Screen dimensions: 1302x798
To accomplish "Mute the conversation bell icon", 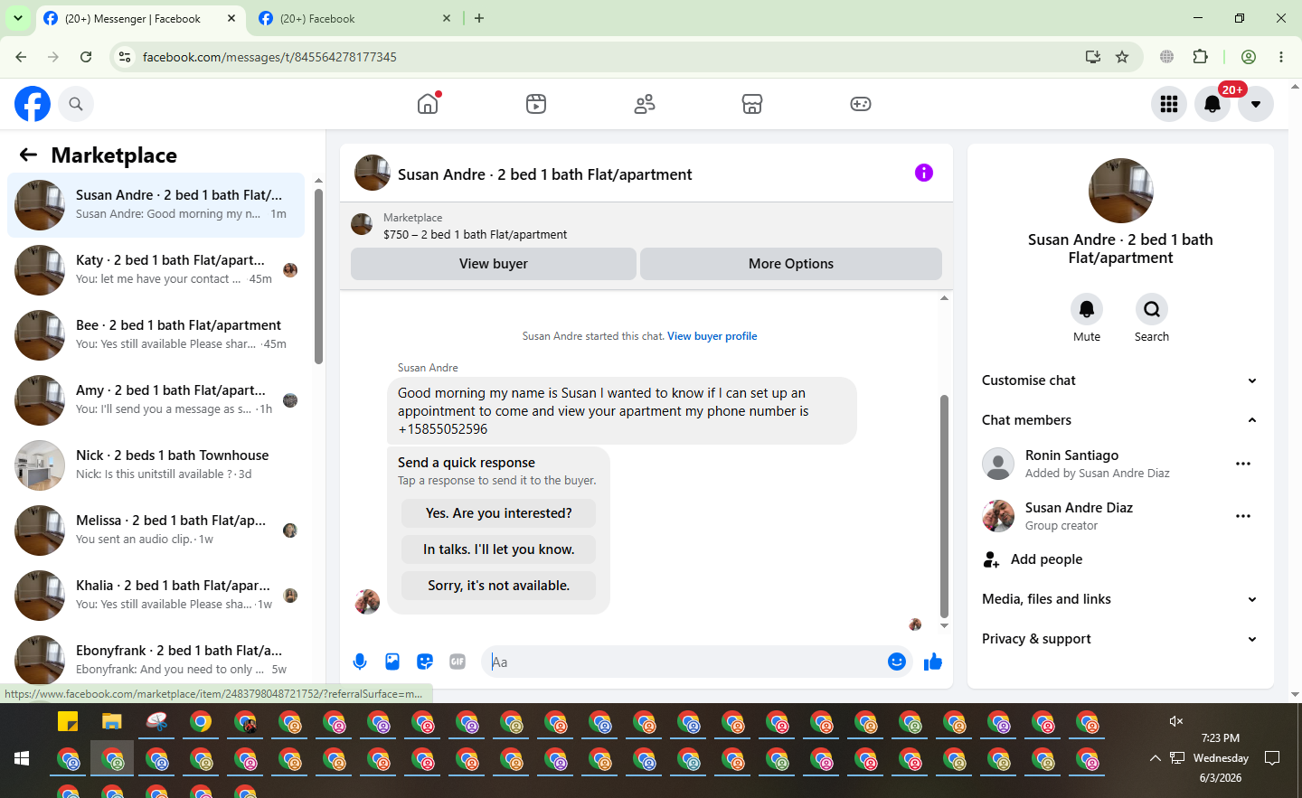I will point(1087,309).
